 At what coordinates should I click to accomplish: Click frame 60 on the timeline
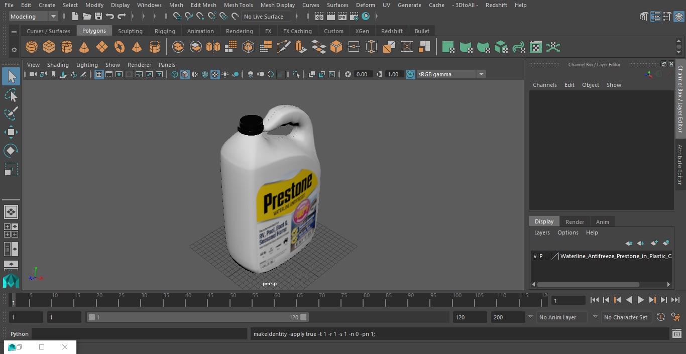(277, 300)
